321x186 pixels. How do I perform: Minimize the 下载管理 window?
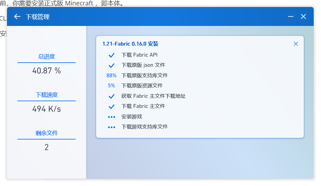(291, 16)
